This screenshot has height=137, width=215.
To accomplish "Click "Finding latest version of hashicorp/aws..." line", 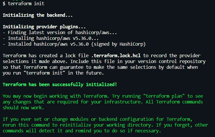I will coord(60,33).
